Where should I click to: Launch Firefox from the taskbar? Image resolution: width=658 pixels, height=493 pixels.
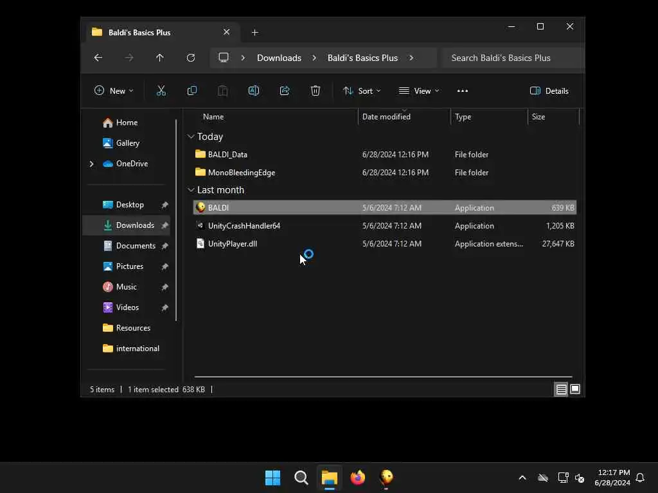click(357, 478)
